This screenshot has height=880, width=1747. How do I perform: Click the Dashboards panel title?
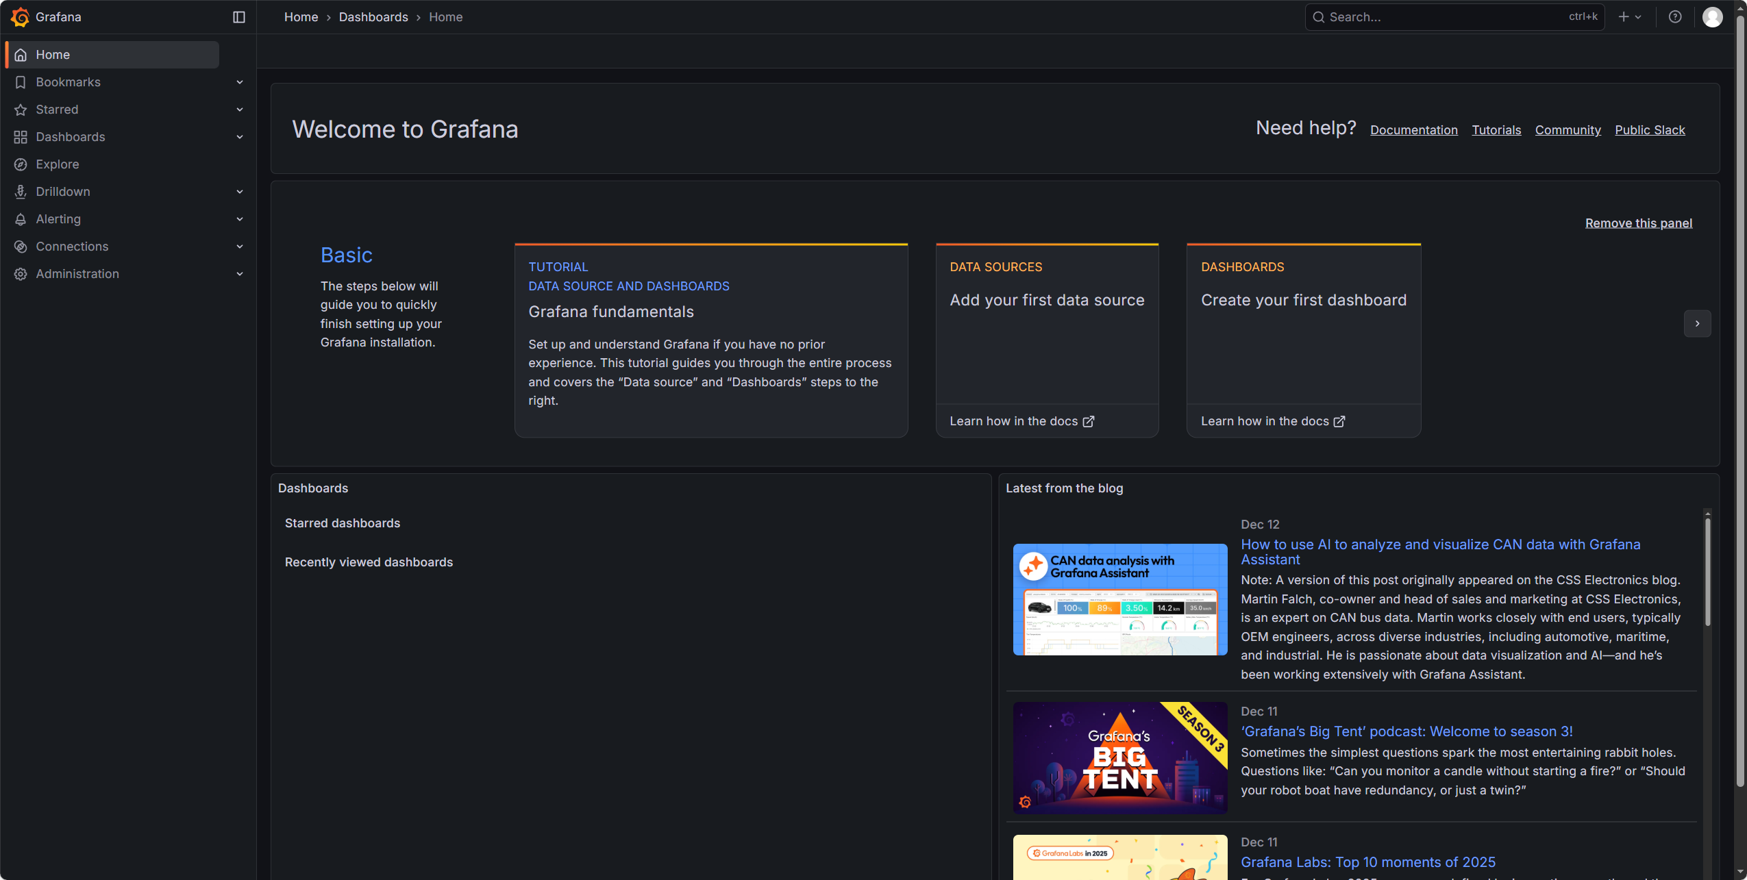click(313, 489)
